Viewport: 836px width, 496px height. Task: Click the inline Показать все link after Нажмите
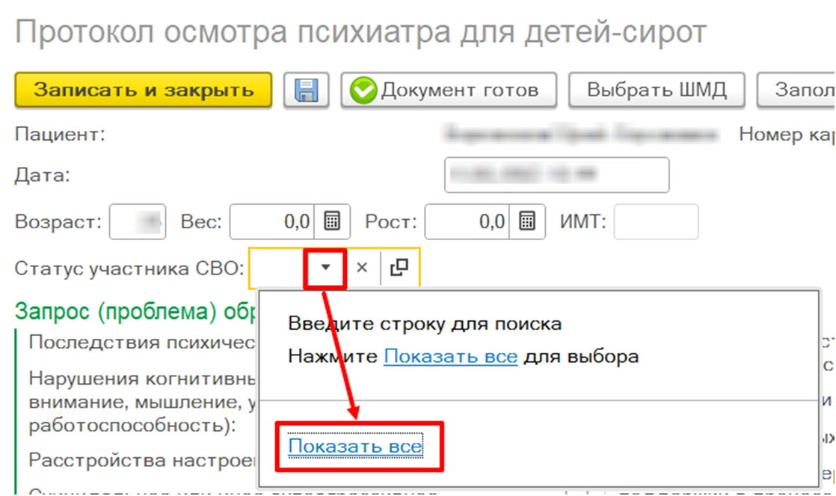tap(450, 357)
